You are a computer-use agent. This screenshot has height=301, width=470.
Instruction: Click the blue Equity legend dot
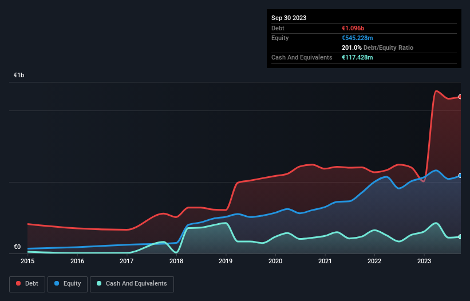tap(57, 284)
